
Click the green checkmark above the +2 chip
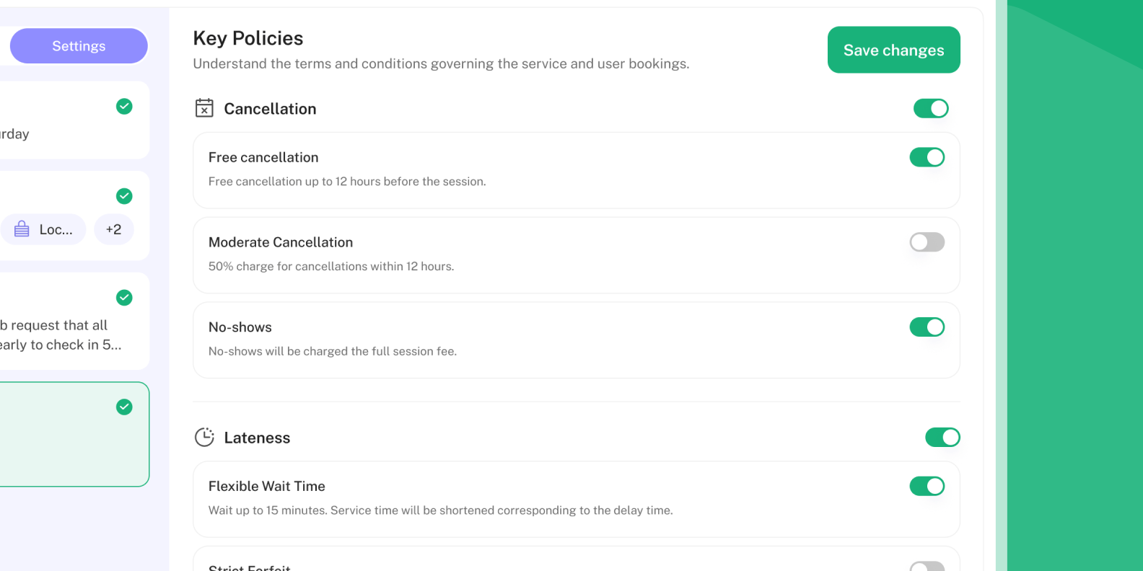[x=124, y=196]
